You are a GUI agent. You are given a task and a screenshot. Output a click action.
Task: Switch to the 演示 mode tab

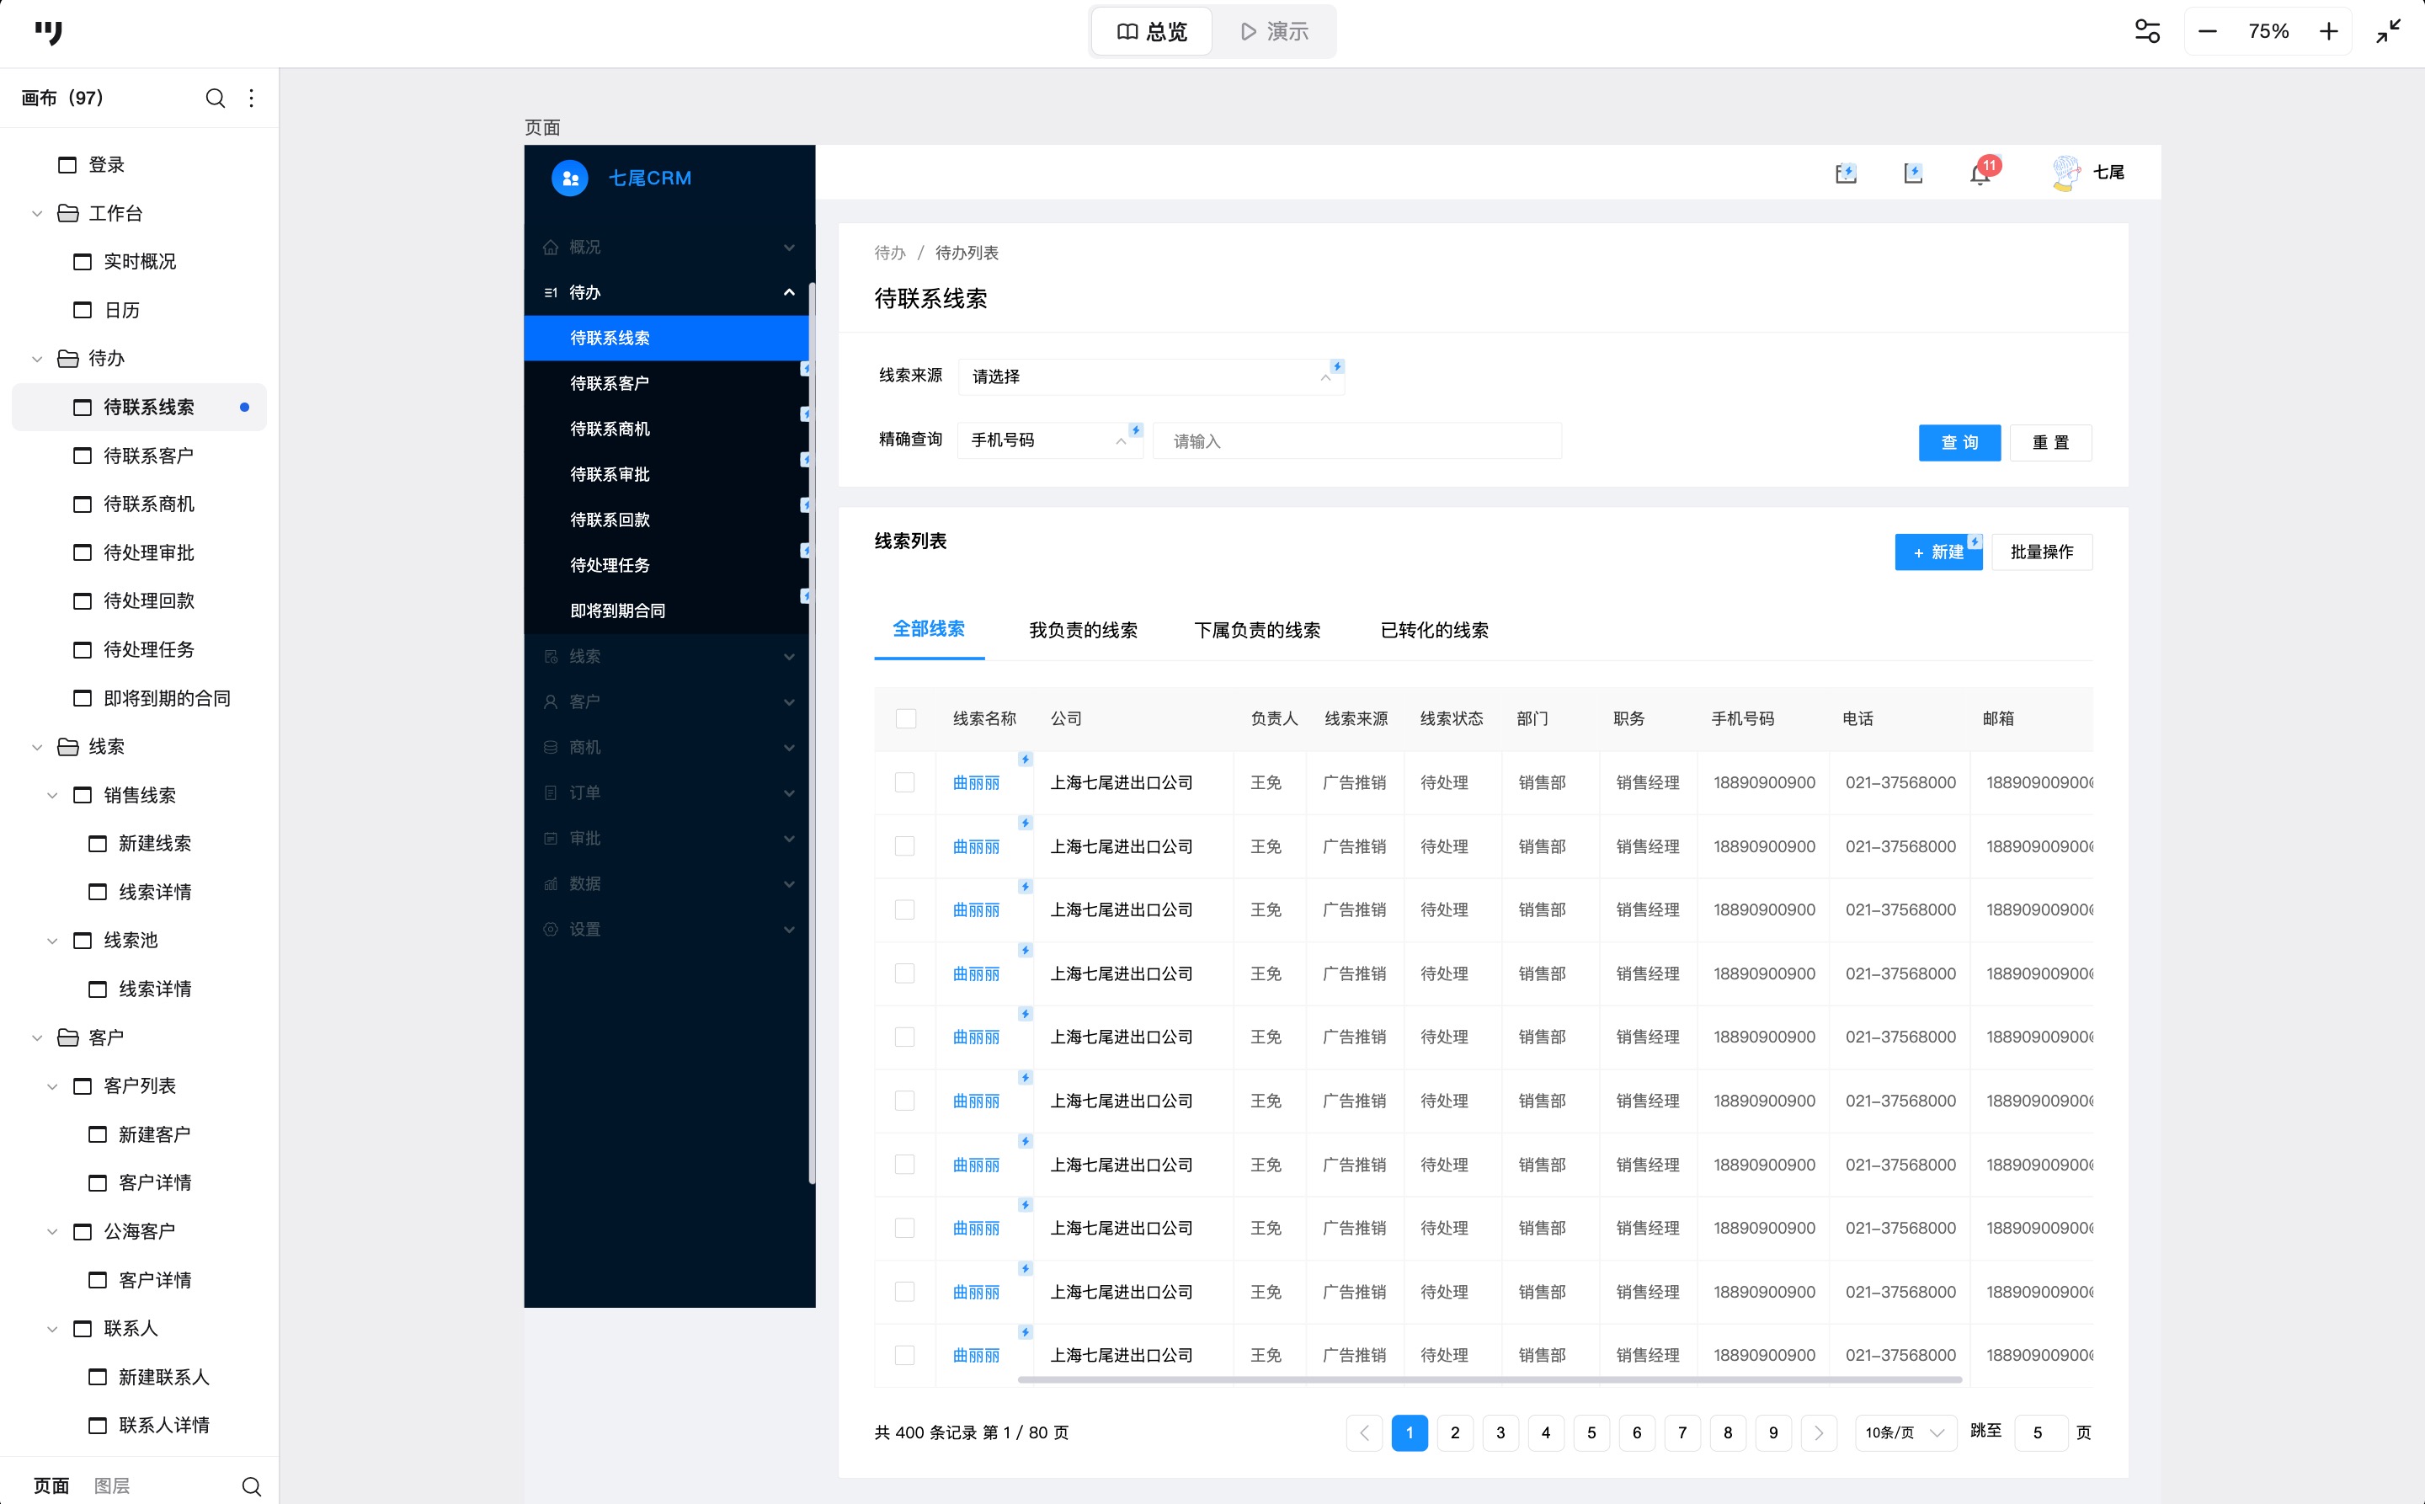(1274, 32)
